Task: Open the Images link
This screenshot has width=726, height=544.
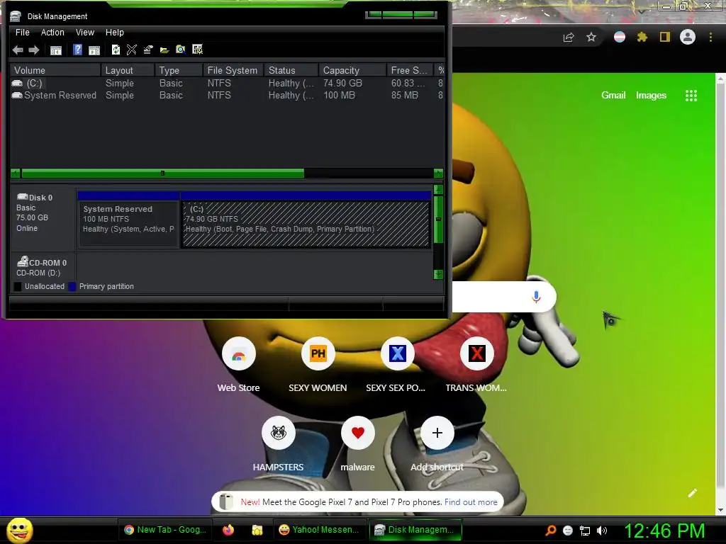Action: point(651,96)
